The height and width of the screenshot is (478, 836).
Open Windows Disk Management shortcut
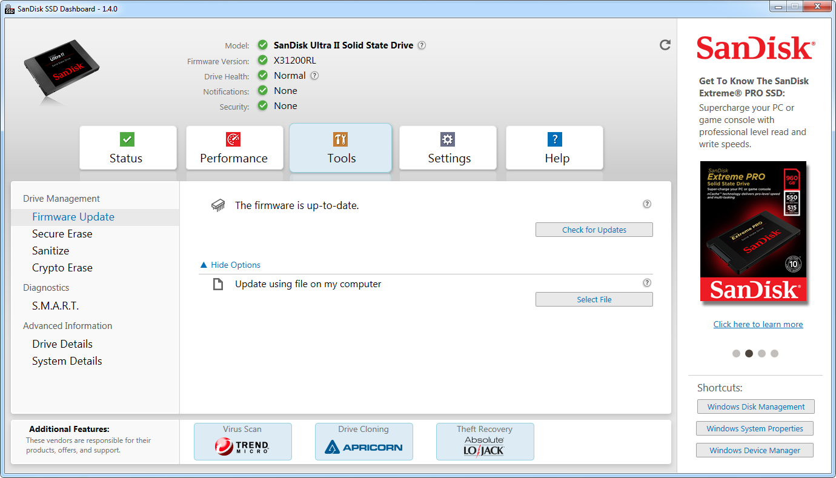tap(756, 407)
